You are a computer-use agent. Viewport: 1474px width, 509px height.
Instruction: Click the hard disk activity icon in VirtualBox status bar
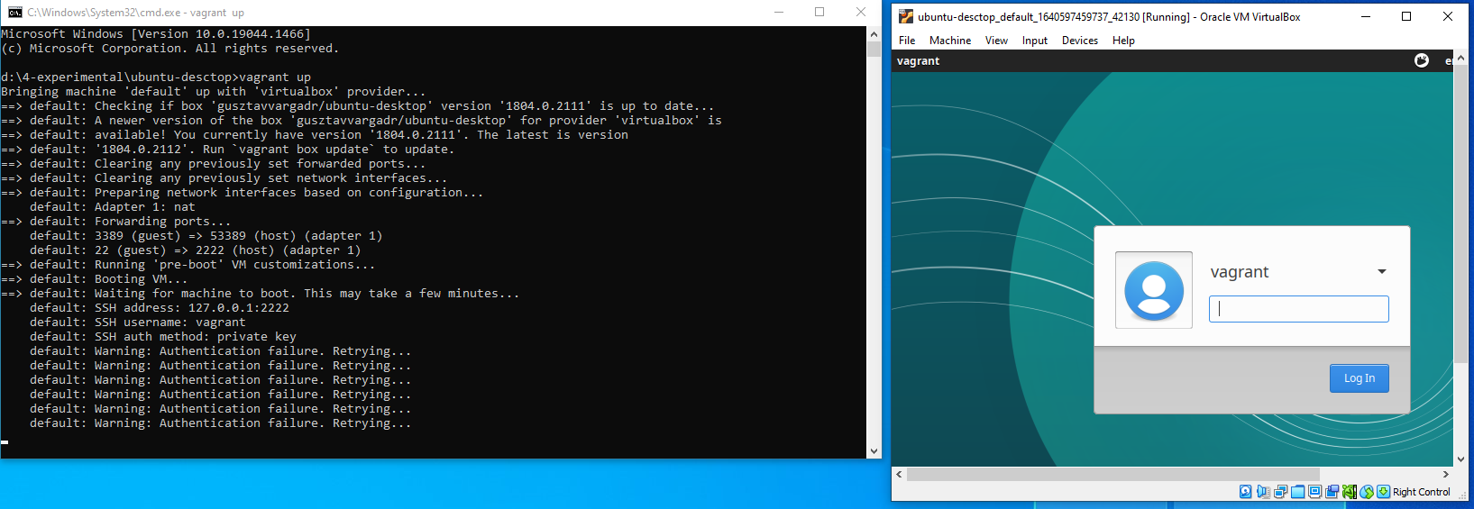pos(1245,492)
